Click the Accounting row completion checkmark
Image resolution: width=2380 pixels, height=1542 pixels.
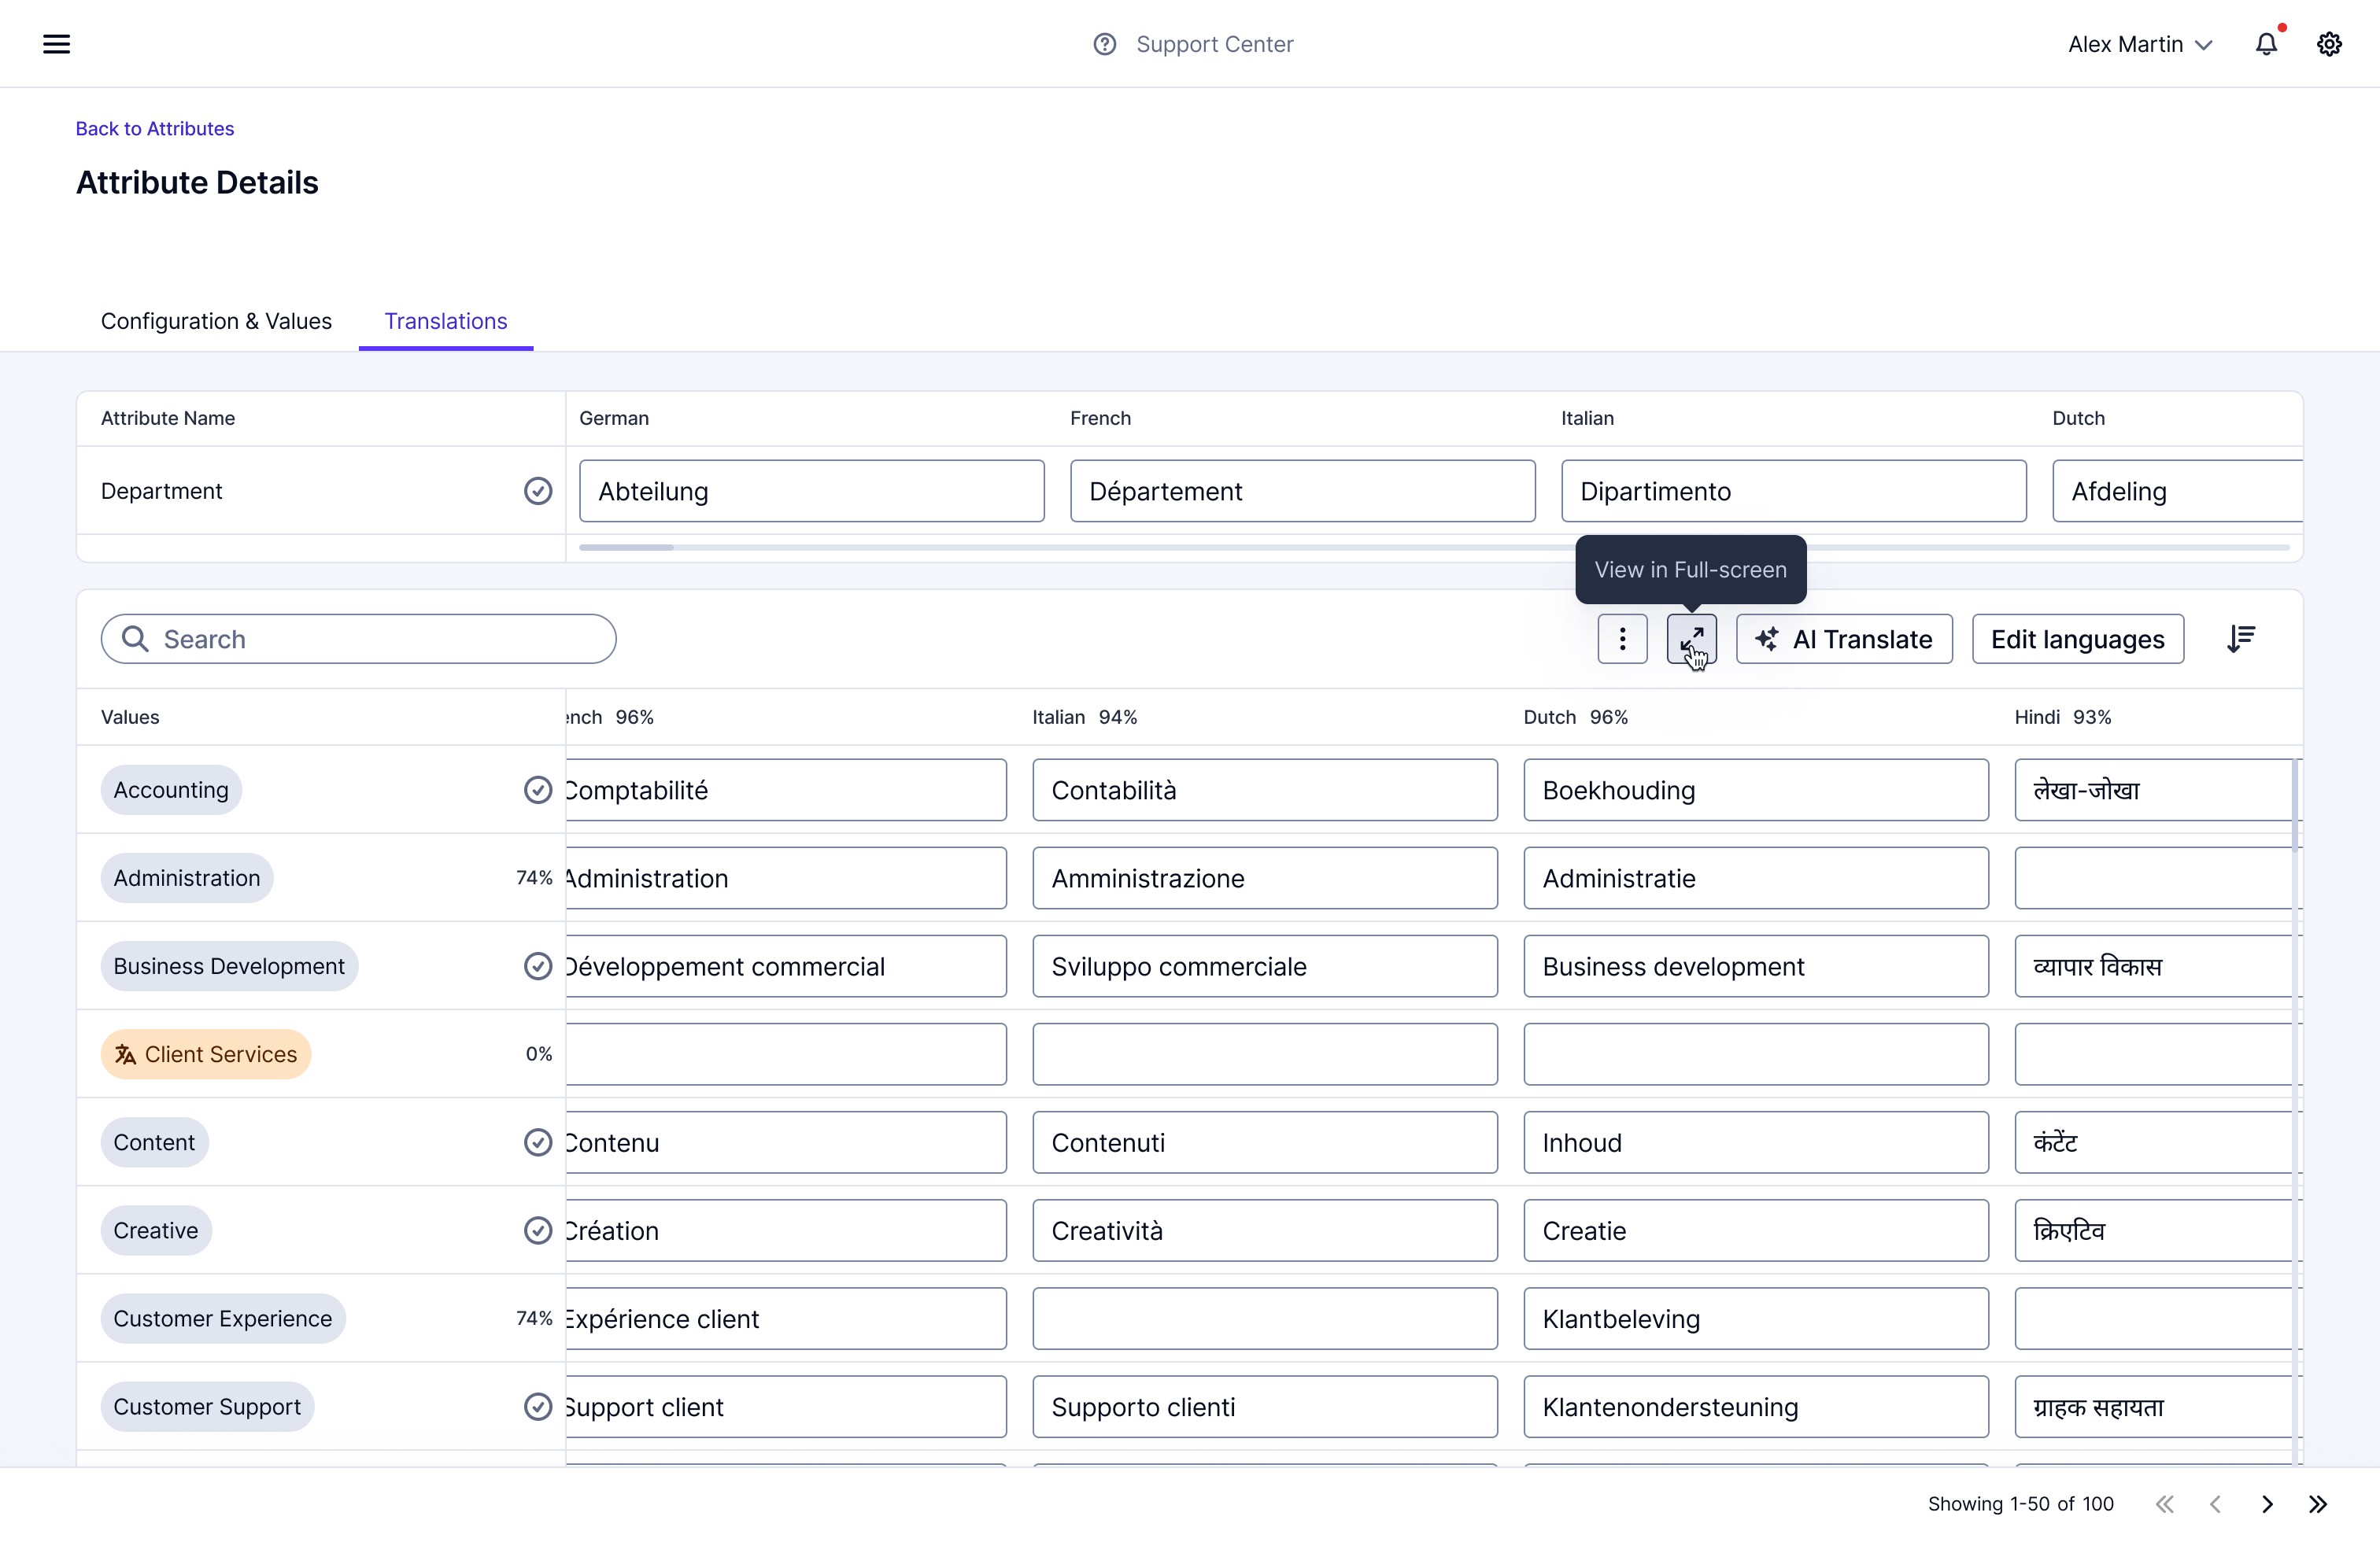coord(538,789)
